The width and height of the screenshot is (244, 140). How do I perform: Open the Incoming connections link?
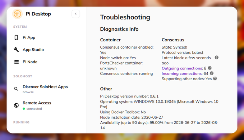click(x=182, y=73)
